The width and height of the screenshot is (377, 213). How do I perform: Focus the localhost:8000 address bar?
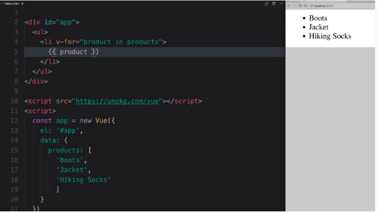pyautogui.click(x=342, y=6)
